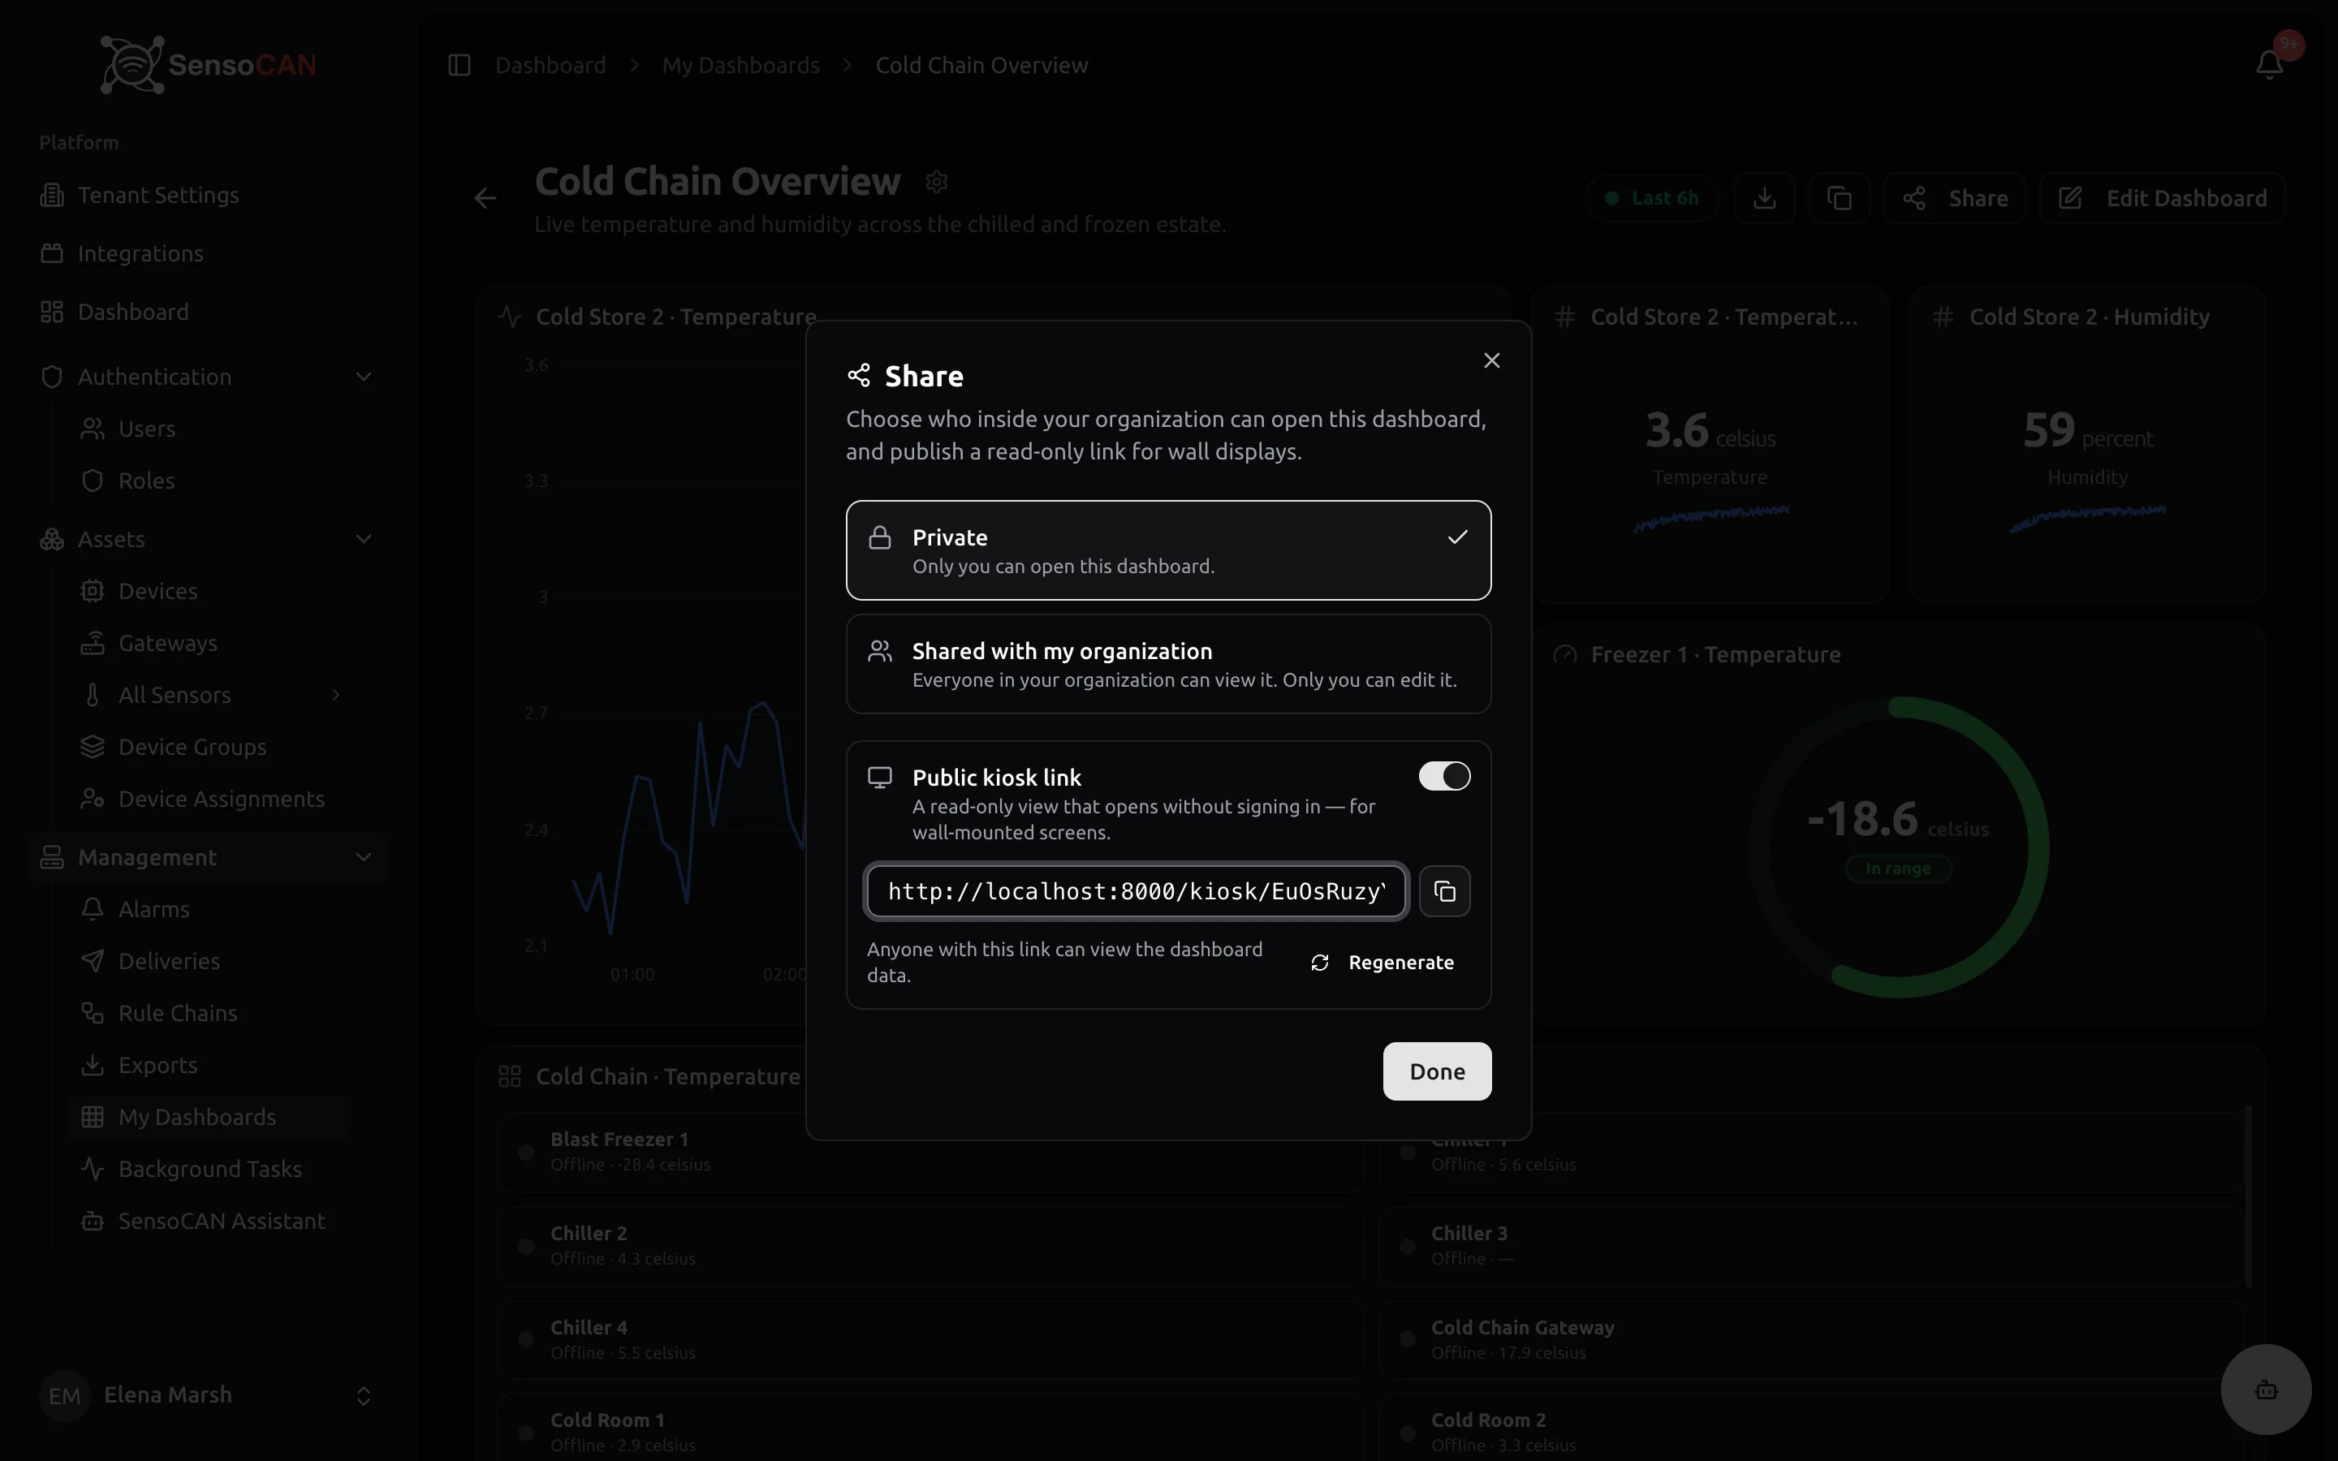This screenshot has width=2338, height=1461.
Task: Copy the kiosk link to clipboard
Action: [x=1444, y=891]
